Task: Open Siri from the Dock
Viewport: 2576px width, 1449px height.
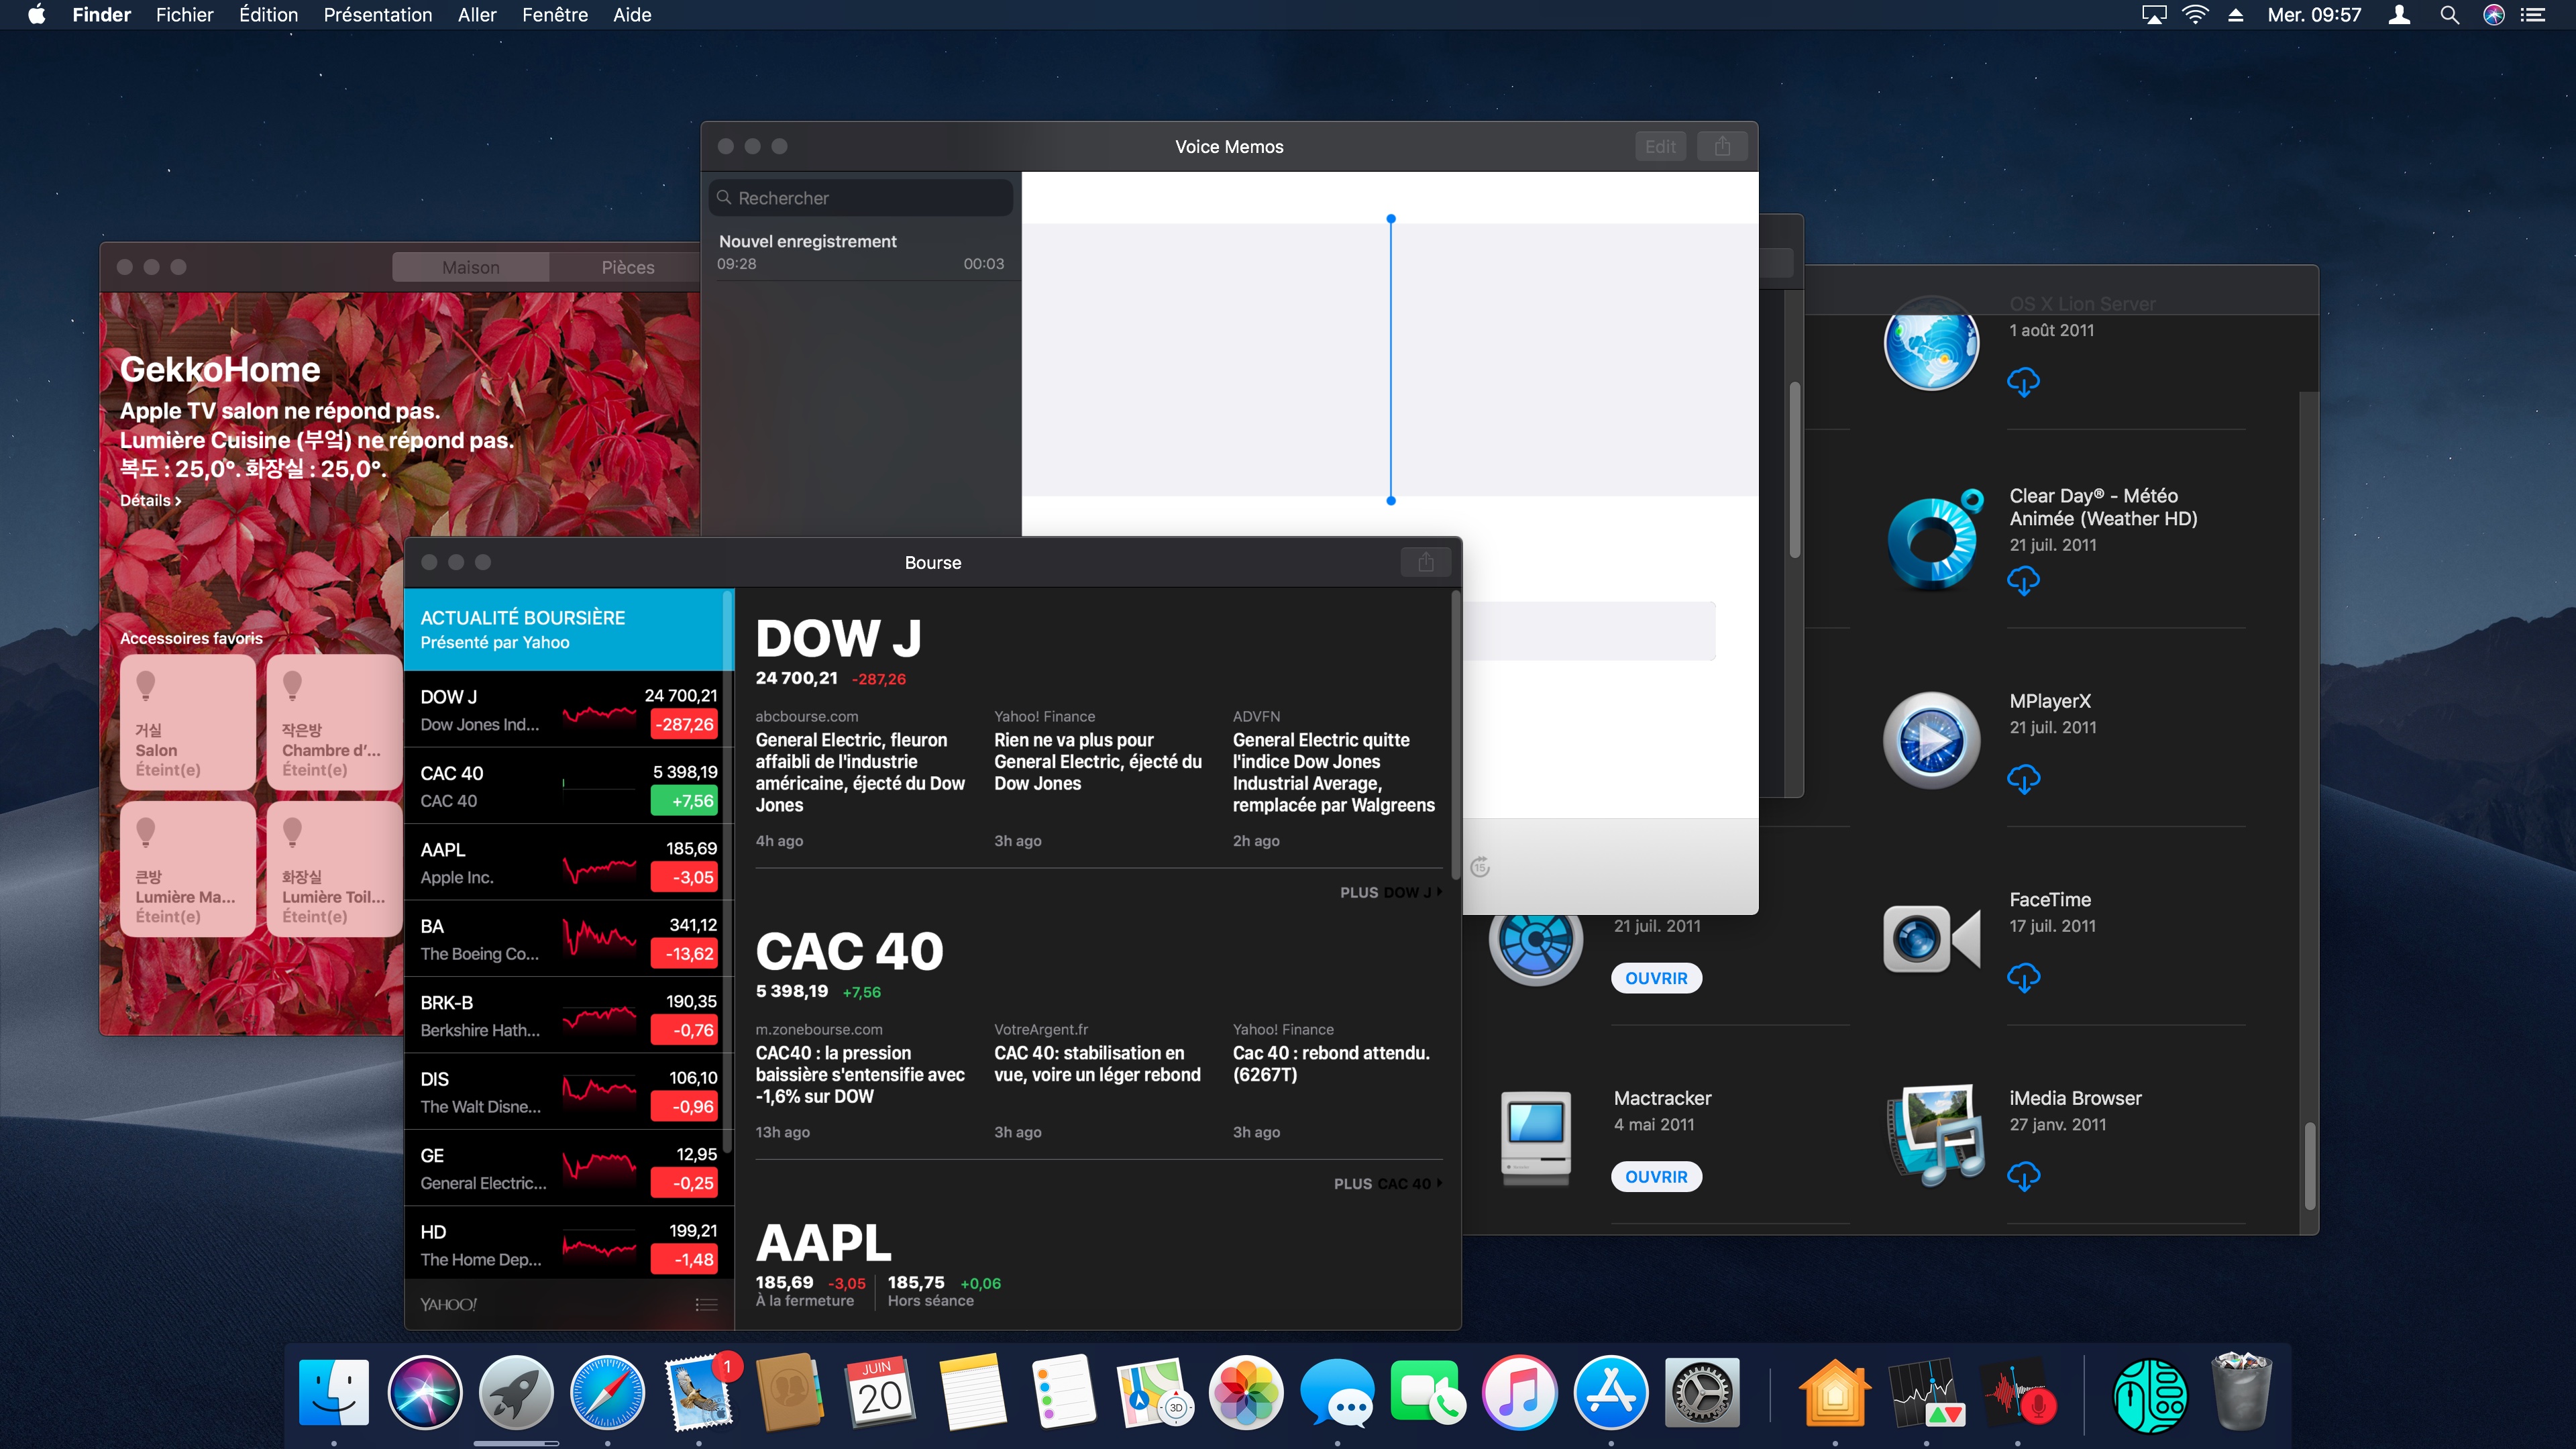Action: point(425,1392)
